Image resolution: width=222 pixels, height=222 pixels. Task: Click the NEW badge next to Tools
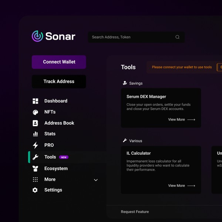64,157
